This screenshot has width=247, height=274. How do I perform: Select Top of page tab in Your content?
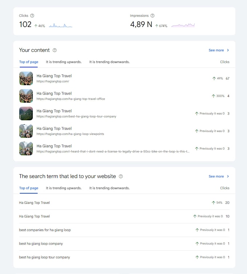[29, 62]
